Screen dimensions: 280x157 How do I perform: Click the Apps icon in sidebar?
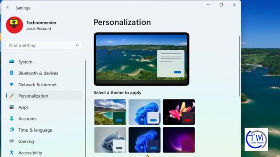pyautogui.click(x=12, y=107)
